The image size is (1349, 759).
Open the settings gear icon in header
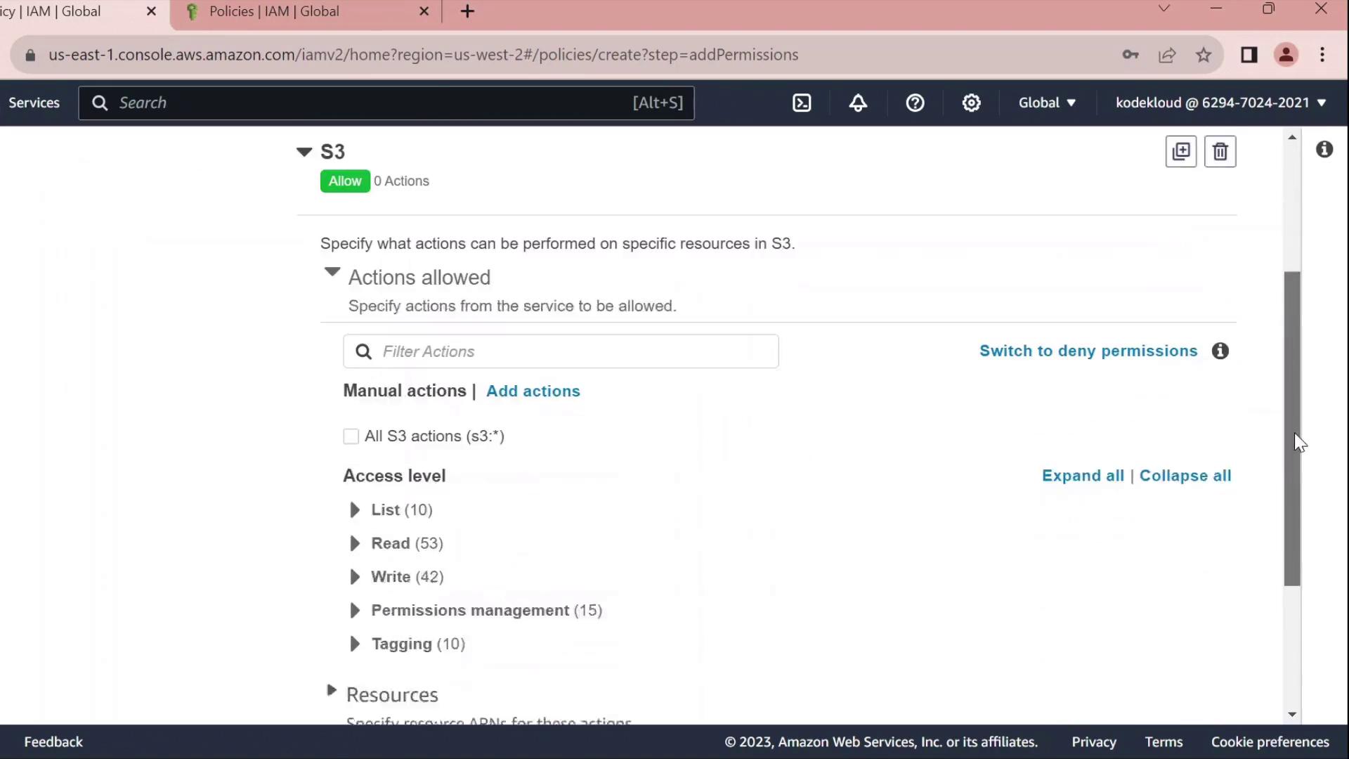pyautogui.click(x=971, y=103)
